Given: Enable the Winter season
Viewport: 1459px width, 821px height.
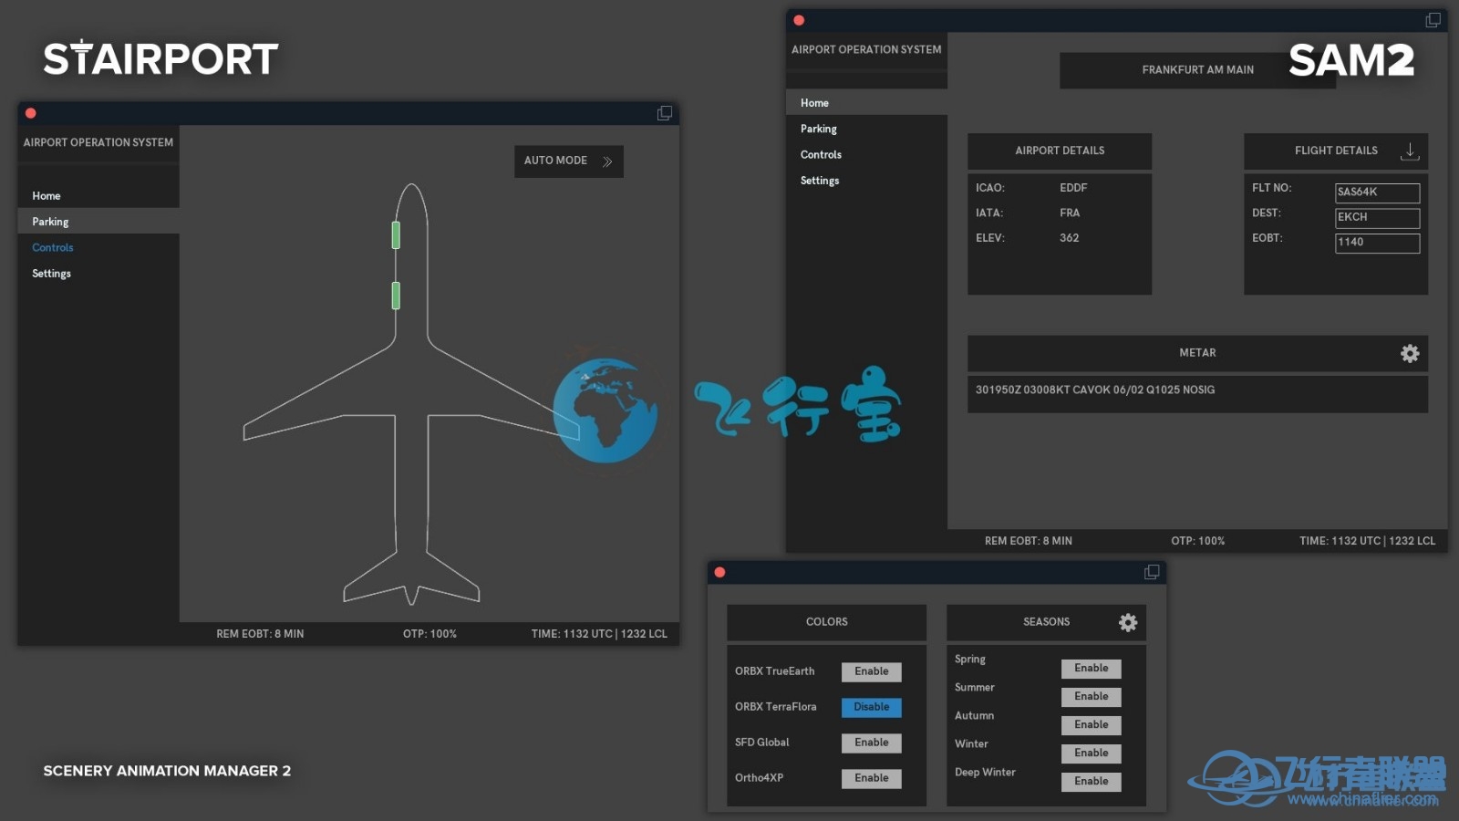Looking at the screenshot, I should tap(1092, 753).
